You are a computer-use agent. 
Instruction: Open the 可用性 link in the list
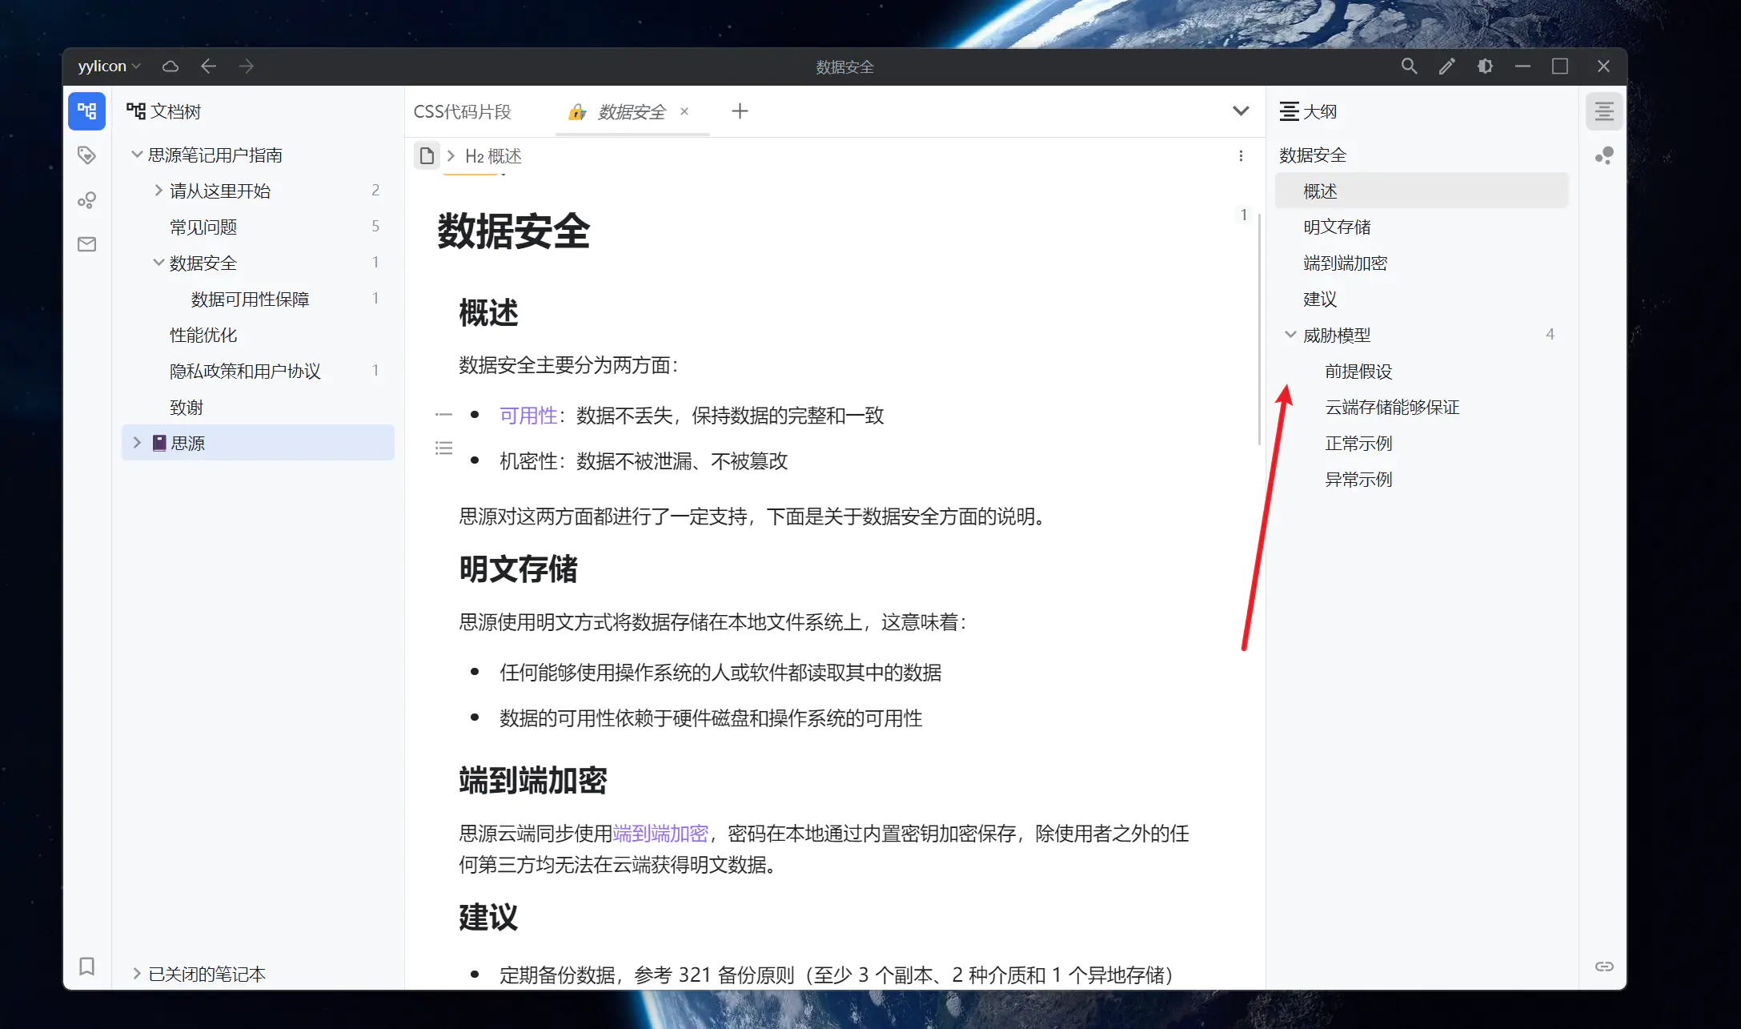[x=528, y=416]
